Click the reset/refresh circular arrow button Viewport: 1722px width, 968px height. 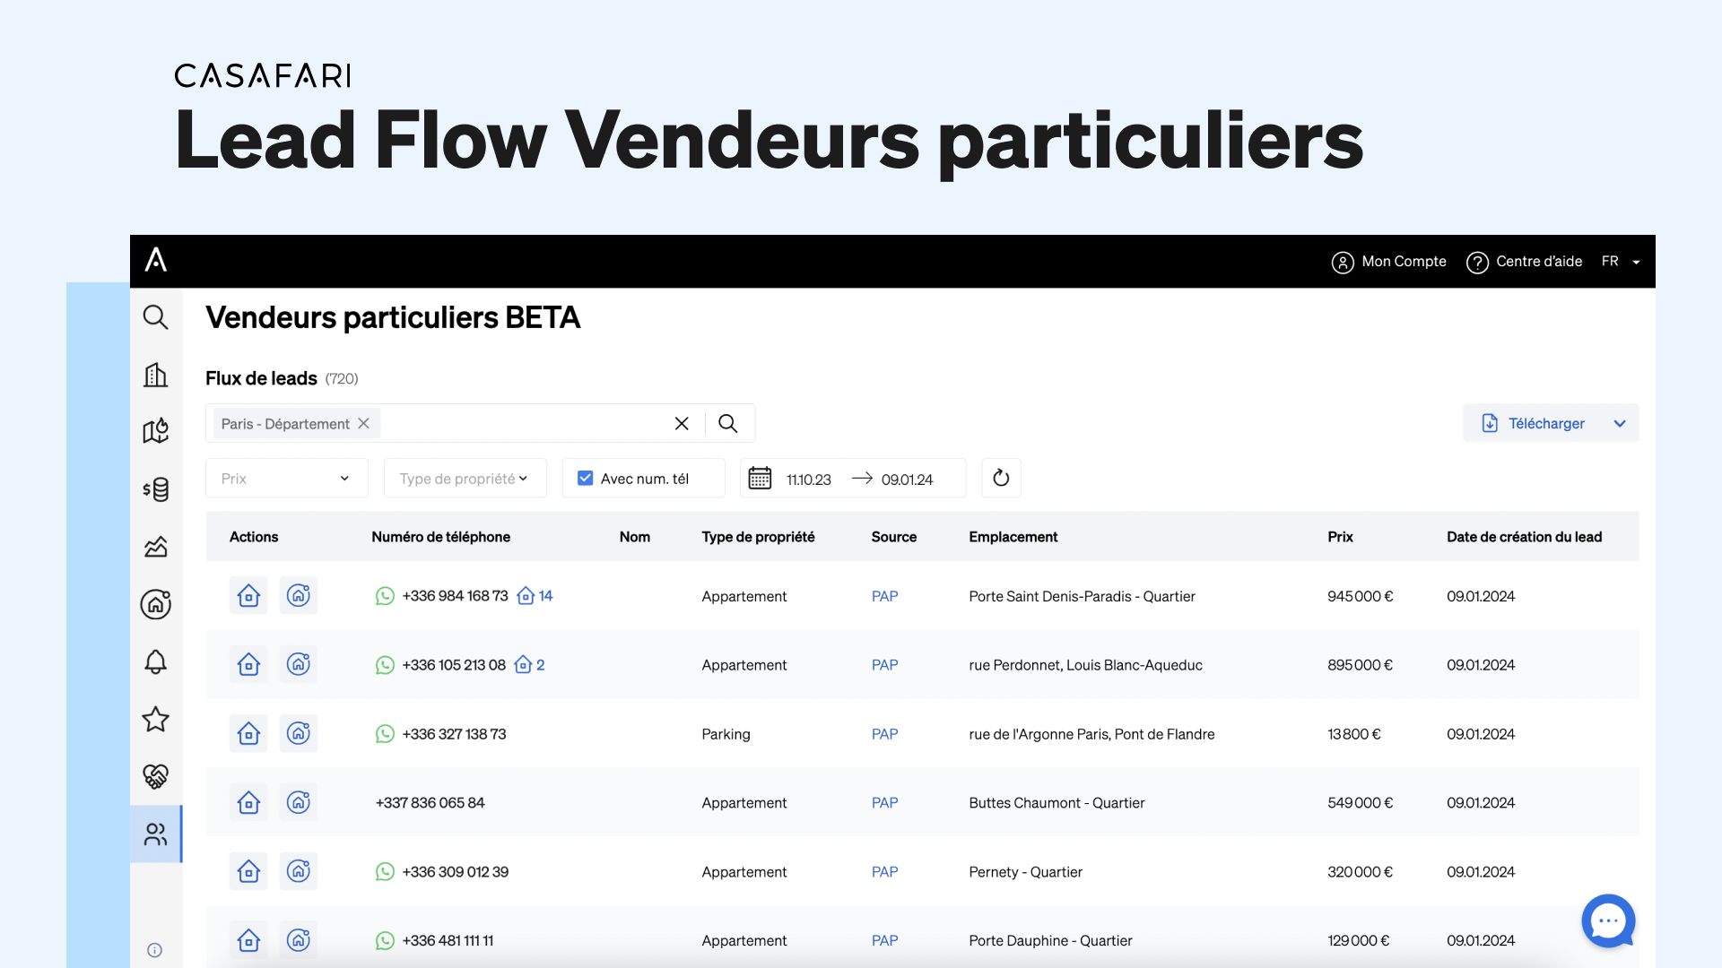[x=1001, y=479]
